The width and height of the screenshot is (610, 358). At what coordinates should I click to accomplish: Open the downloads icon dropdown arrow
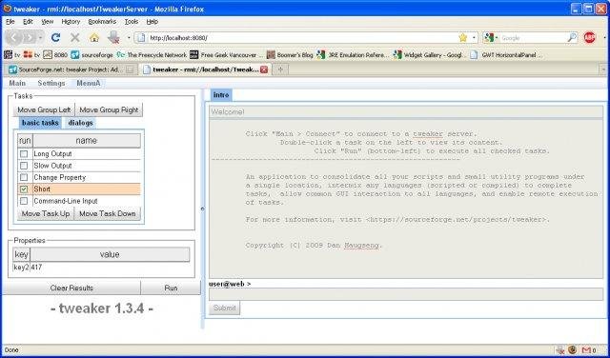point(129,38)
